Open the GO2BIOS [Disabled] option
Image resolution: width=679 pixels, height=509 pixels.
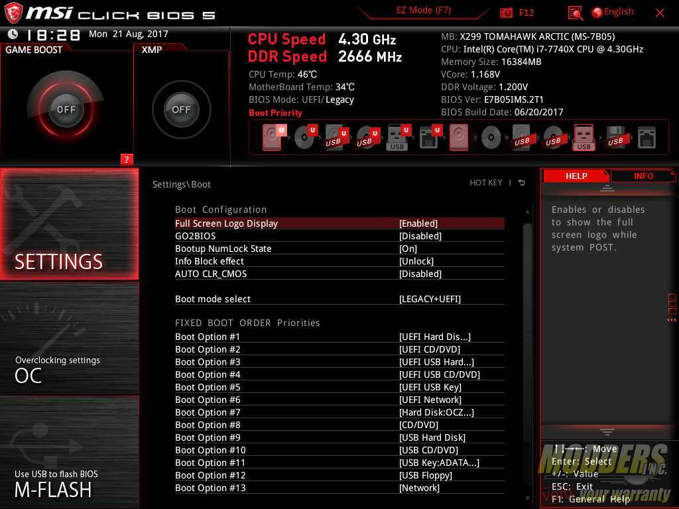click(x=339, y=236)
